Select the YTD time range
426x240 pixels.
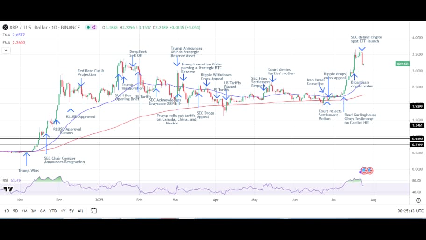click(x=53, y=211)
